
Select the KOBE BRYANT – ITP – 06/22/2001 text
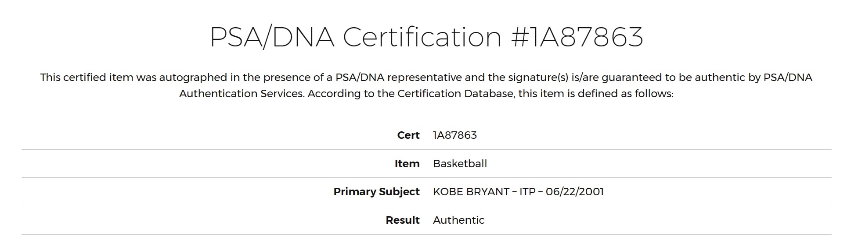click(518, 192)
